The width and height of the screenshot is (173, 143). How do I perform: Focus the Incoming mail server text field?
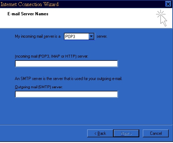click(66, 64)
